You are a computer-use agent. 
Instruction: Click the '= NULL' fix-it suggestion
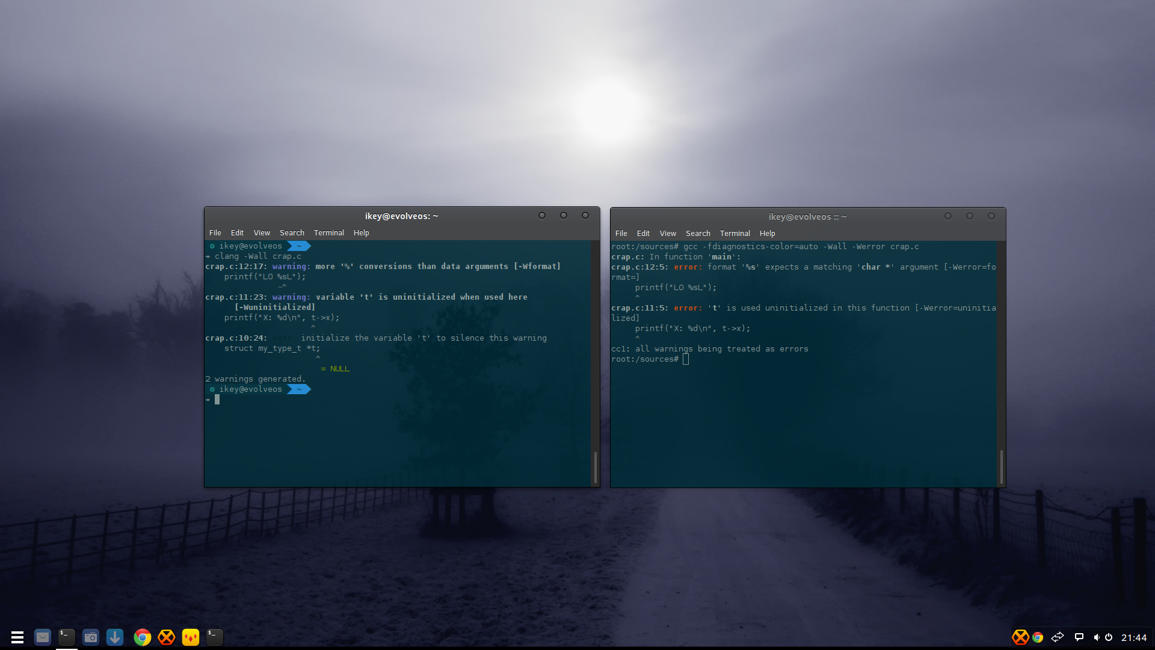coord(335,369)
